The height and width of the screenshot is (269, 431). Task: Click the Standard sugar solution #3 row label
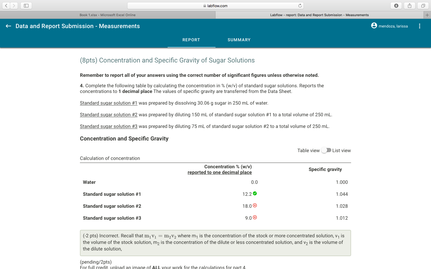point(112,218)
